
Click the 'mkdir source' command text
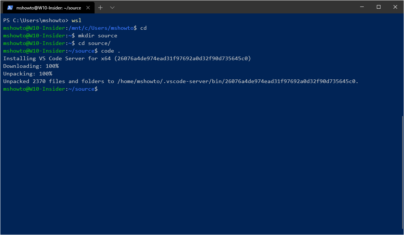click(x=98, y=36)
